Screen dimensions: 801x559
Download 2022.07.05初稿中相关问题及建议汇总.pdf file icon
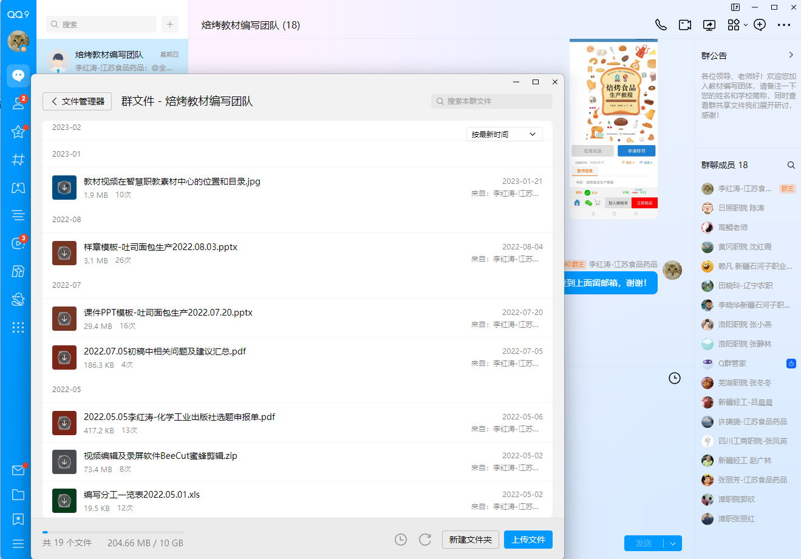(x=64, y=357)
